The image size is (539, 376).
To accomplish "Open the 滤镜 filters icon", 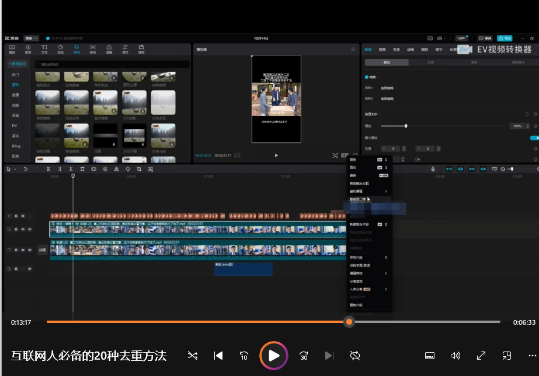I will pos(109,49).
